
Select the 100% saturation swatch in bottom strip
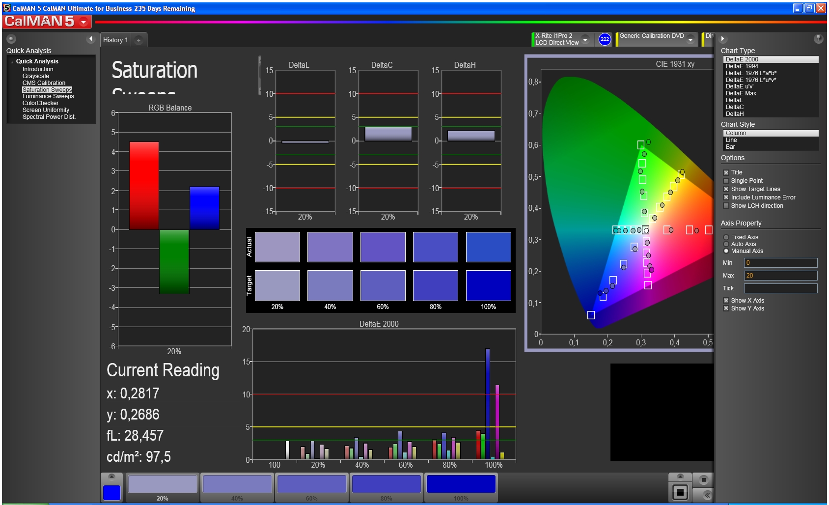pos(461,487)
